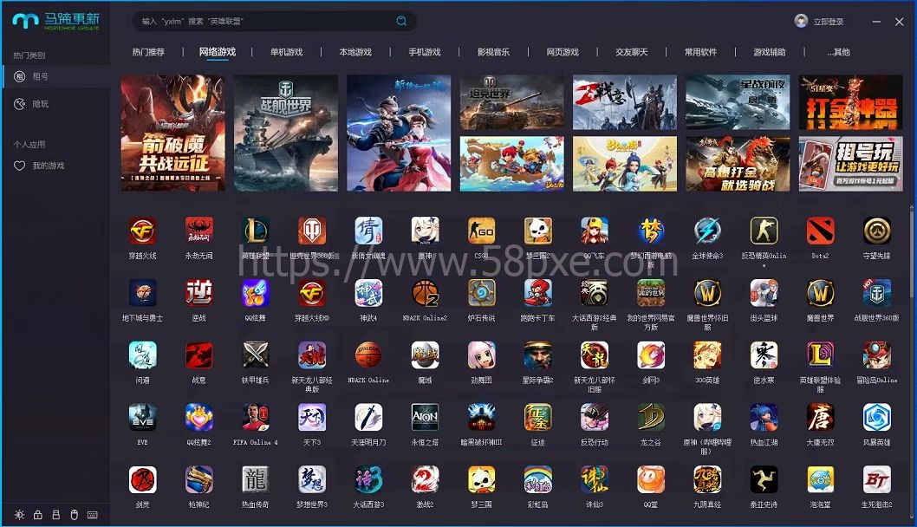Image resolution: width=917 pixels, height=527 pixels.
Task: Switch to the 常用软件 tab
Action: tap(700, 52)
